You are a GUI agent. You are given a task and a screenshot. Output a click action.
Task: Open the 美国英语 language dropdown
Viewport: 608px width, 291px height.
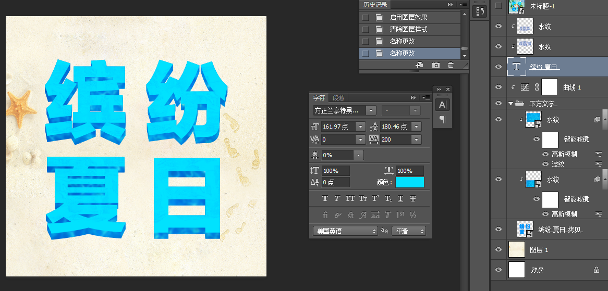(346, 231)
